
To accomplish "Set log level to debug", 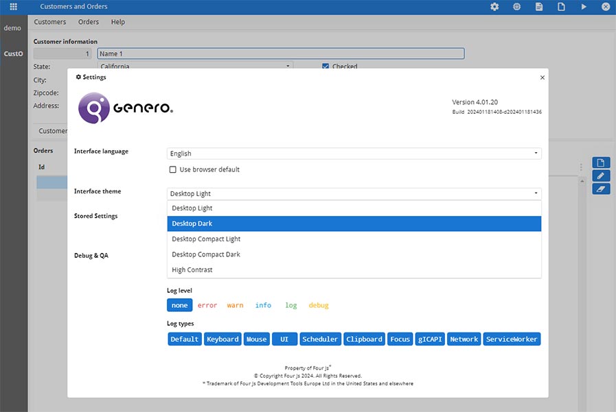I will click(319, 305).
